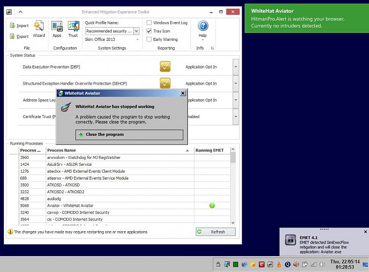Open the Skin Office 2013 dropdown
369x272 pixels.
point(137,39)
